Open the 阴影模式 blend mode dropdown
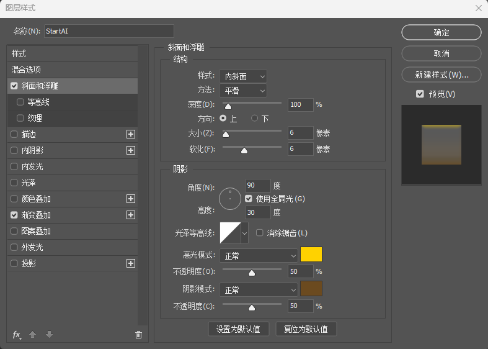This screenshot has width=488, height=349. (259, 290)
